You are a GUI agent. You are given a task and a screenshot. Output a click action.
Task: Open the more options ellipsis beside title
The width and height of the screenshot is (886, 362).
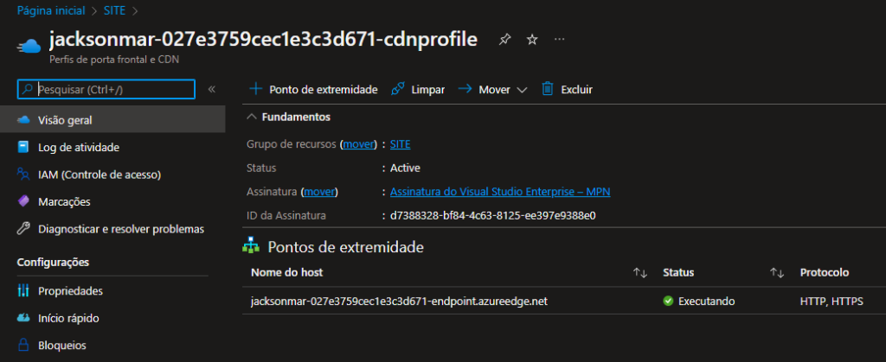point(560,40)
